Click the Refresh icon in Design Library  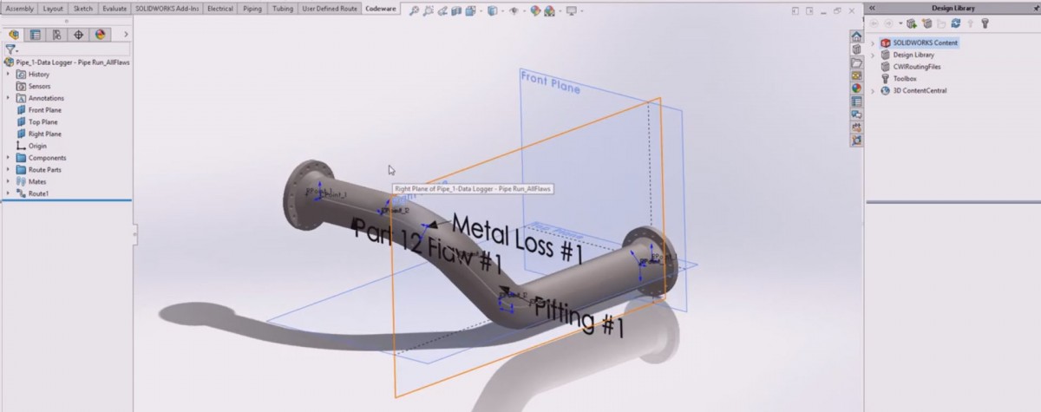point(956,23)
